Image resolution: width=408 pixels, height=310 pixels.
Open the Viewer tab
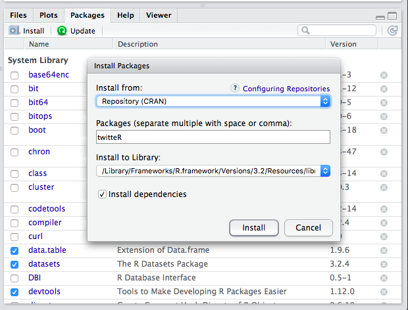(x=159, y=15)
